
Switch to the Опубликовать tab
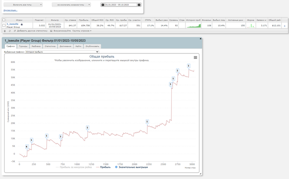92,46
